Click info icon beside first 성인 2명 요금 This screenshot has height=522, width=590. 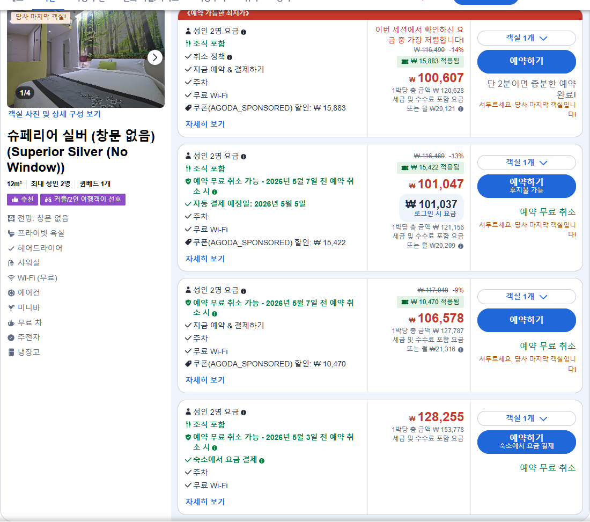click(244, 32)
